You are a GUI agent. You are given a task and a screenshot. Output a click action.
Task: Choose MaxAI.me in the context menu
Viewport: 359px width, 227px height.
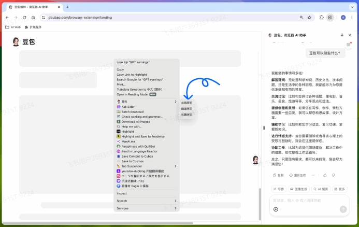click(147, 141)
